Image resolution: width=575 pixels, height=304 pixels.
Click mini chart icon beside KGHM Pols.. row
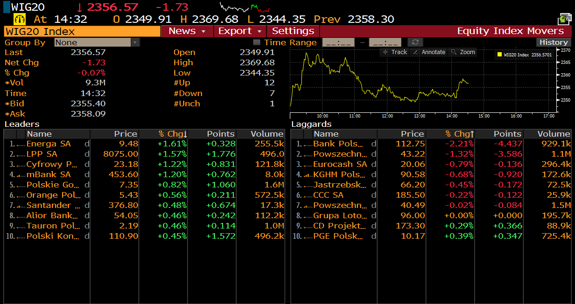coord(308,175)
